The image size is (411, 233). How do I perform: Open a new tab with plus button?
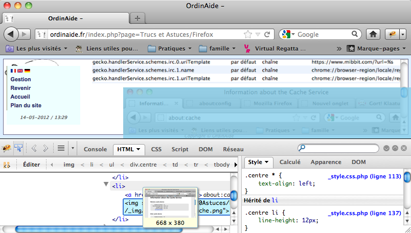138,18
